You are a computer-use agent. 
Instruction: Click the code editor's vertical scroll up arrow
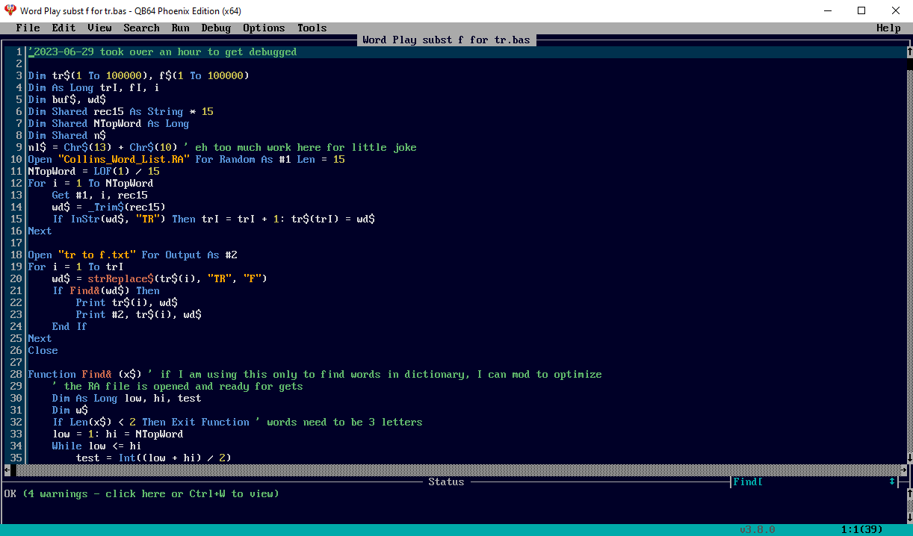909,52
